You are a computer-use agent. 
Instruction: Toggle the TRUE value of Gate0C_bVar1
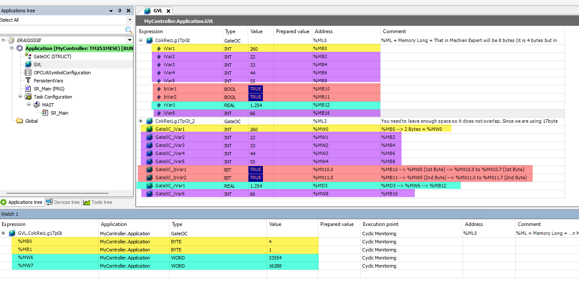click(x=256, y=169)
